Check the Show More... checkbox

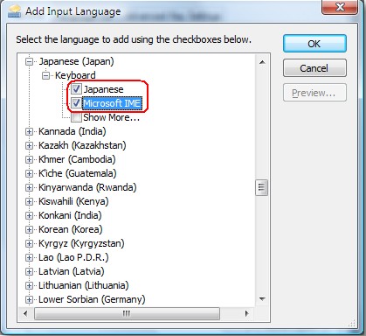(x=76, y=117)
